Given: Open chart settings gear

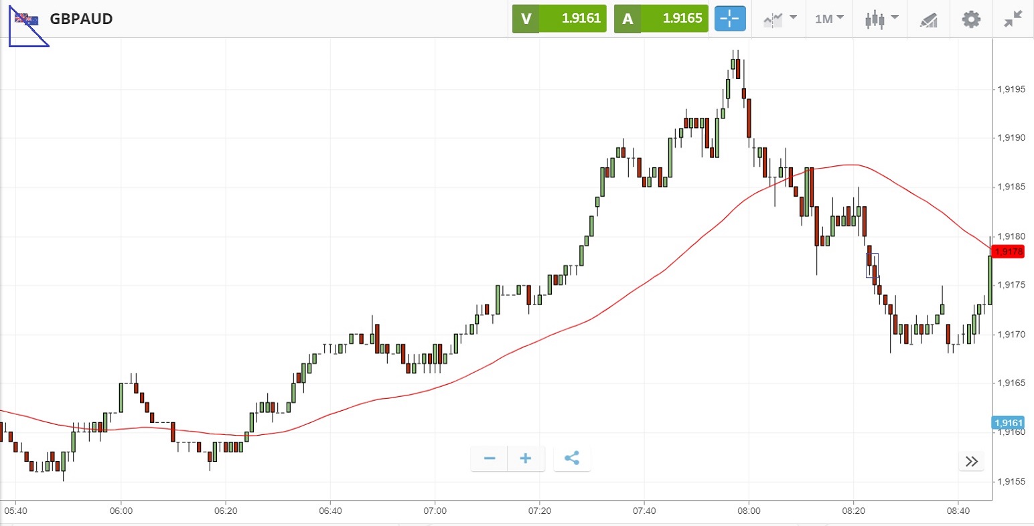Looking at the screenshot, I should point(971,19).
